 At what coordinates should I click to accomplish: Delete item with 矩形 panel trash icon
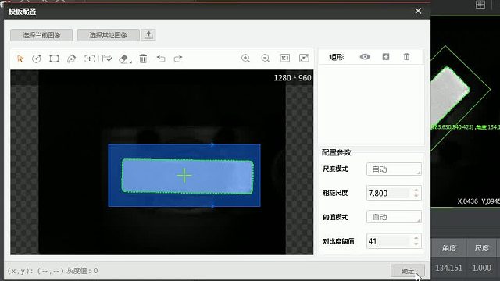click(x=406, y=57)
